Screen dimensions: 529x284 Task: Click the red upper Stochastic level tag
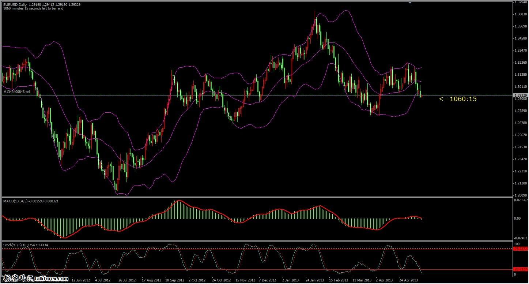point(521,249)
